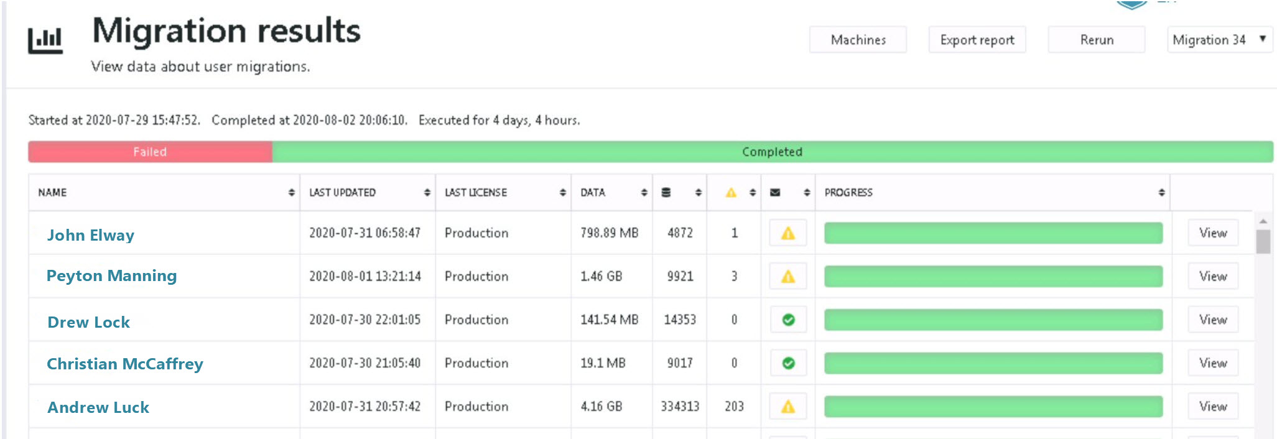Image resolution: width=1277 pixels, height=439 pixels.
Task: Click Drew Lock's progress bar
Action: coord(993,320)
